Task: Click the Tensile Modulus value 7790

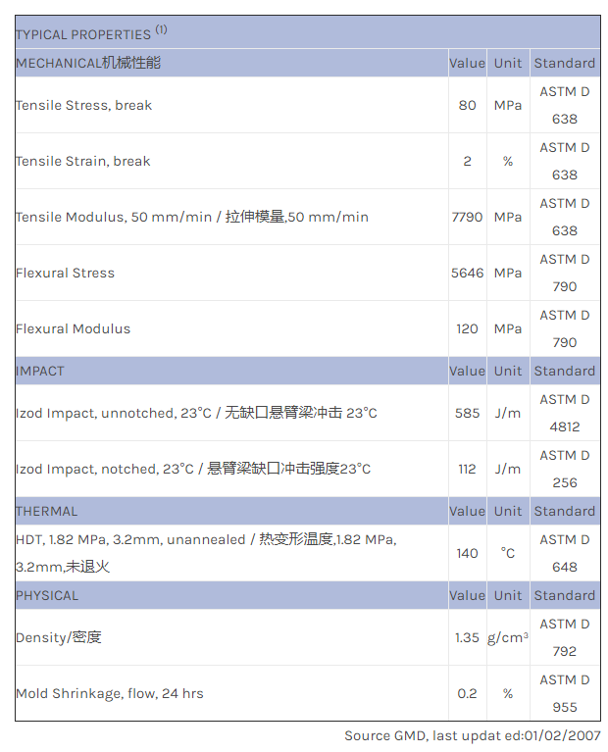Action: click(467, 217)
